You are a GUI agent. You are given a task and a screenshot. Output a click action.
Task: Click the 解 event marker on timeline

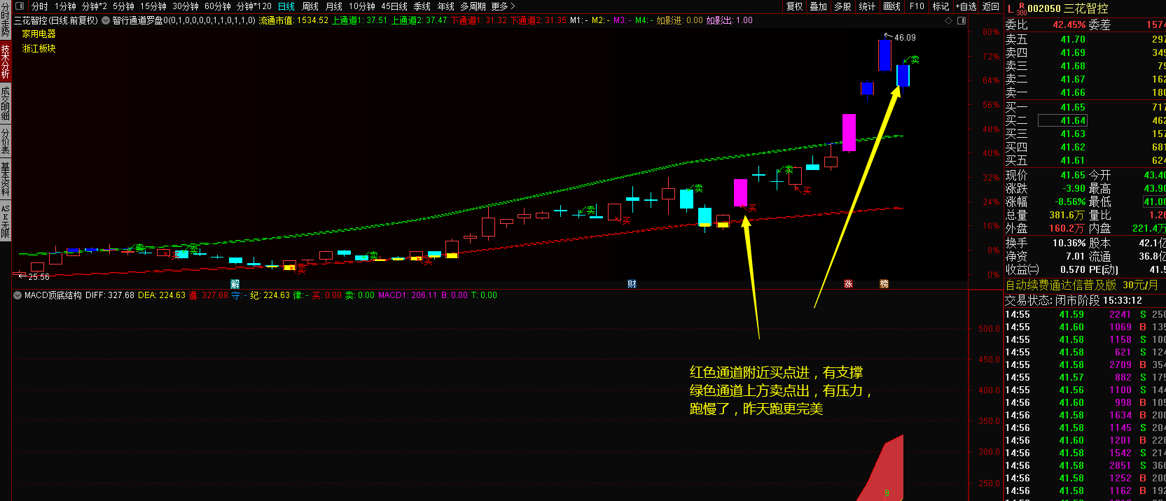235,284
